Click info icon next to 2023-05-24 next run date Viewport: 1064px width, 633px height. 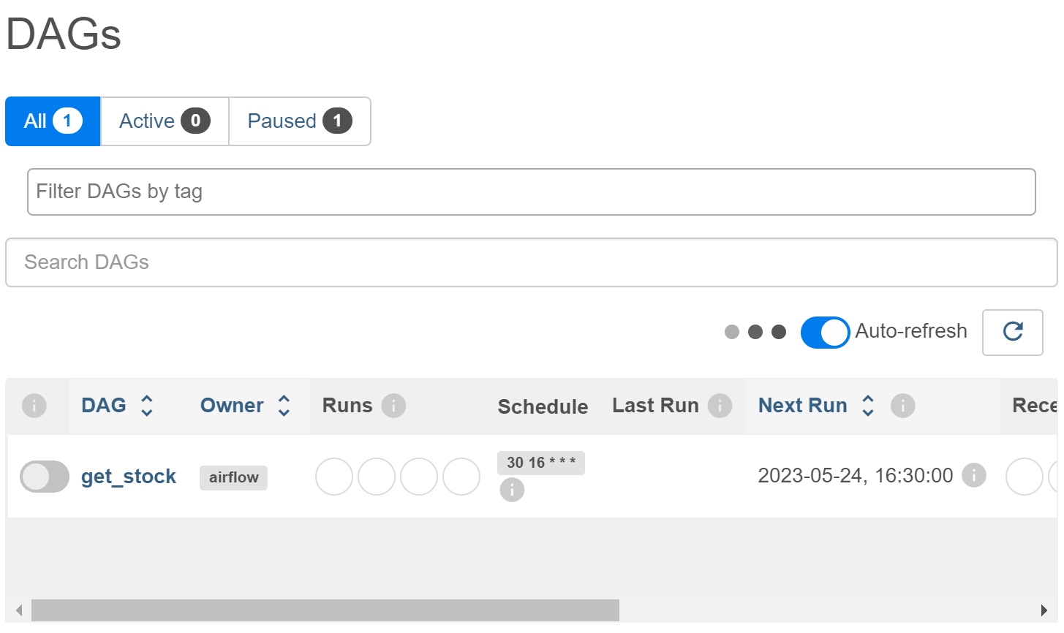point(973,475)
